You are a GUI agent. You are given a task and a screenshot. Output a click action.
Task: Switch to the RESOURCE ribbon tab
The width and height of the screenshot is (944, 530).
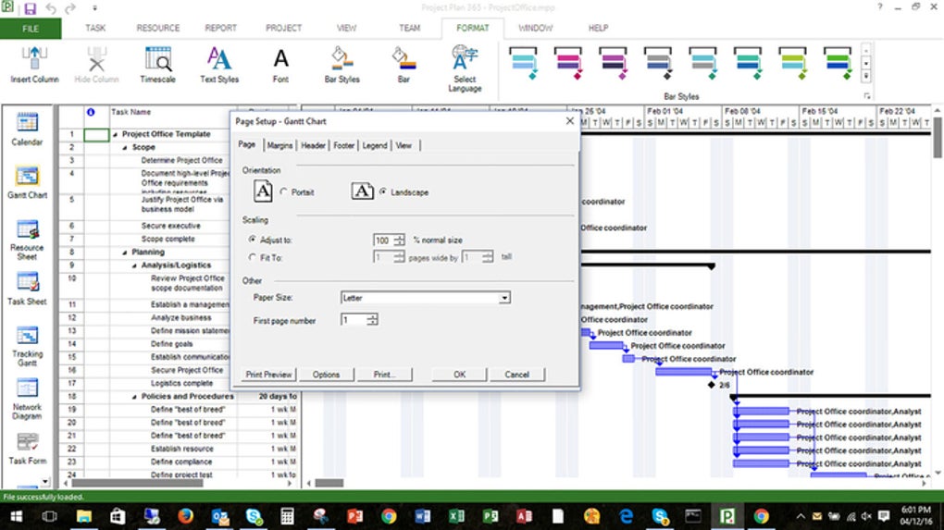[157, 29]
